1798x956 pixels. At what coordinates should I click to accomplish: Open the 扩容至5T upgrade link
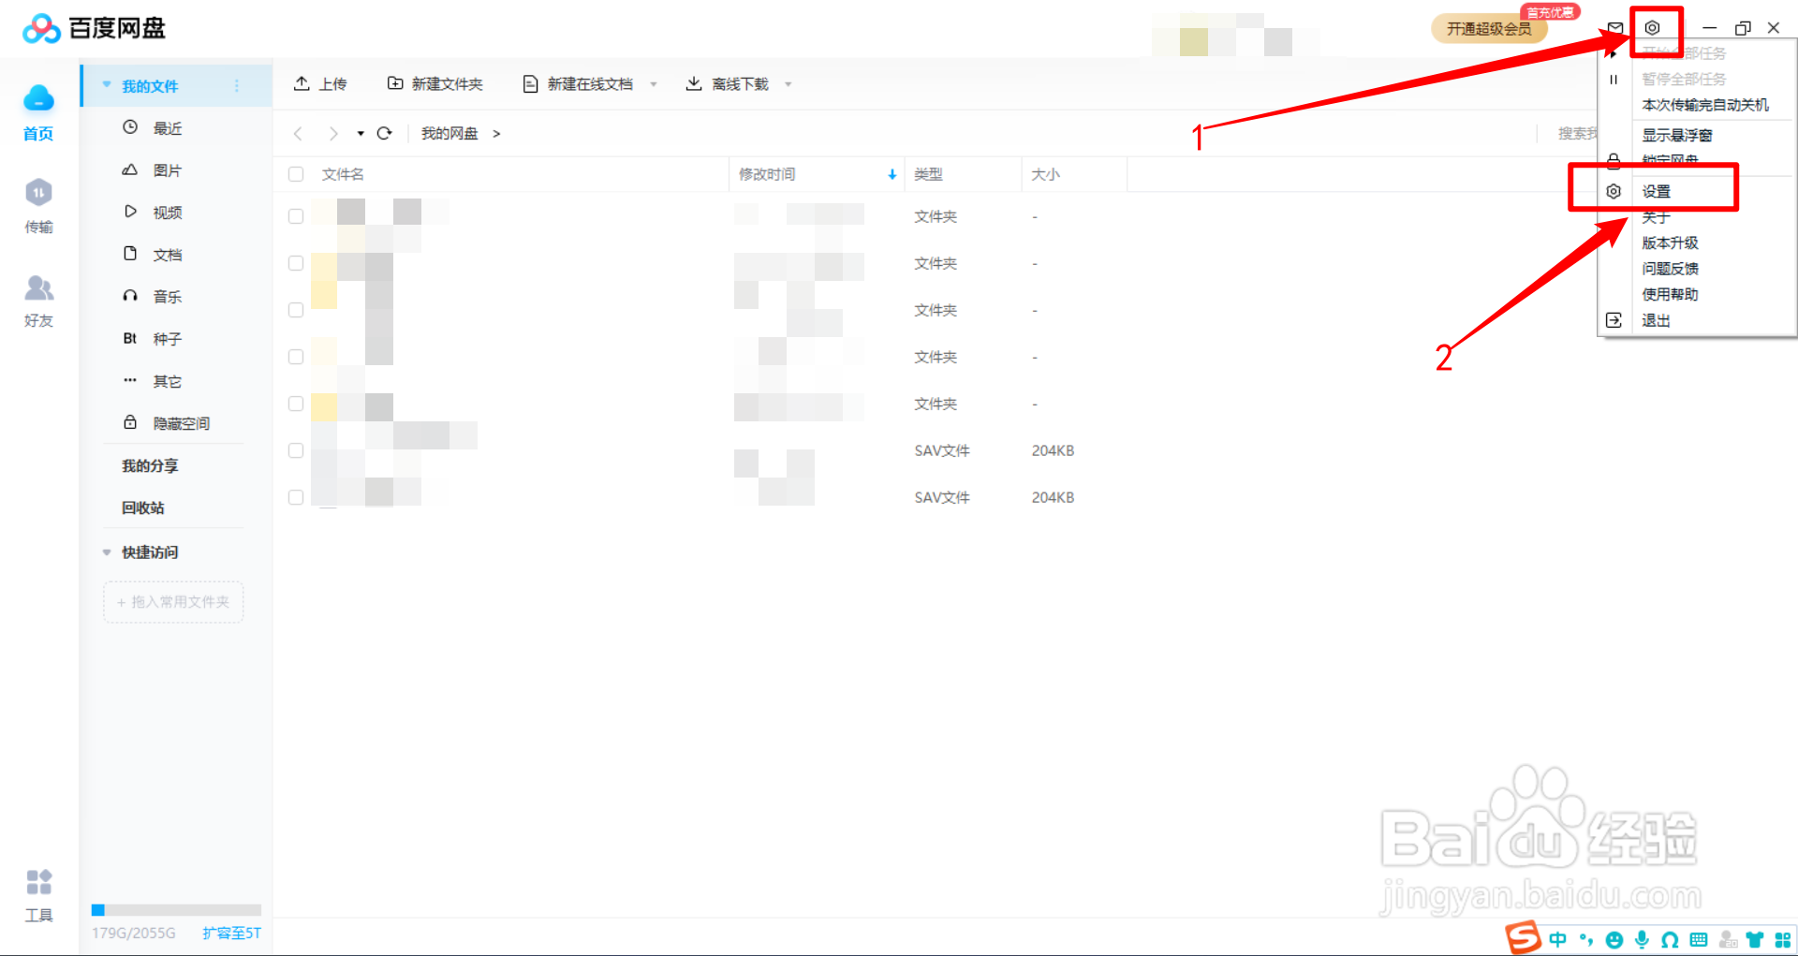coord(230,933)
